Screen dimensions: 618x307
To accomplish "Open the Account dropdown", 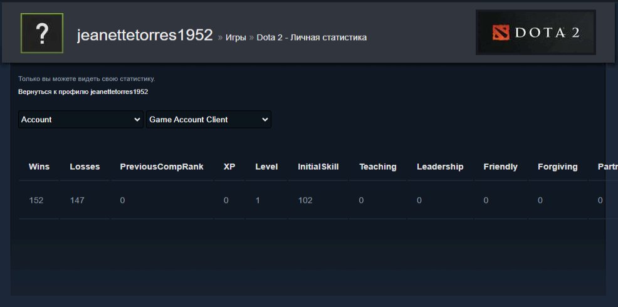I will click(x=81, y=120).
